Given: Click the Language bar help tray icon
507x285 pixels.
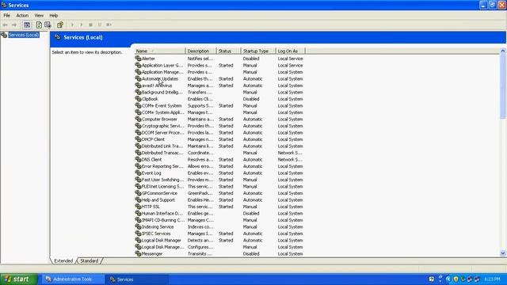Looking at the screenshot, I should tap(431, 279).
